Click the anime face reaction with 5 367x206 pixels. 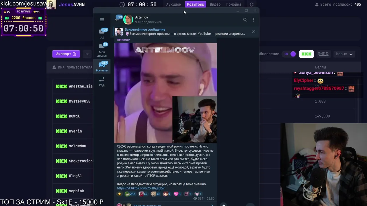pos(167,194)
